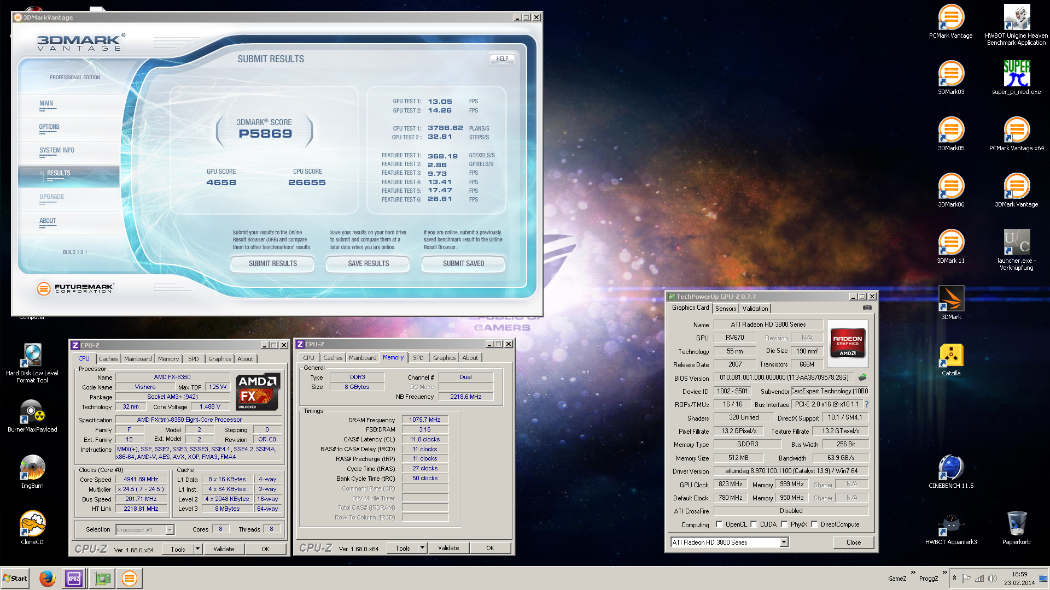Viewport: 1050px width, 590px height.
Task: Show hidden system tray icons
Action: 955,578
